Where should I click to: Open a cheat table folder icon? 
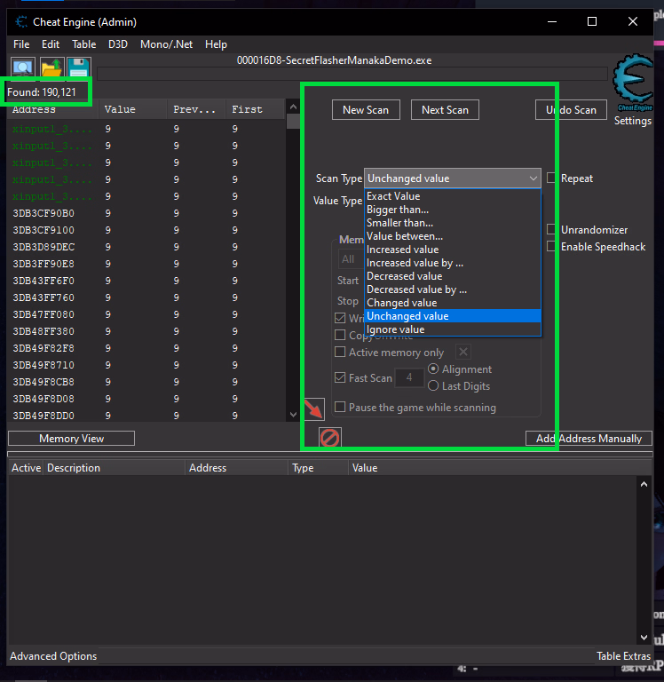pos(51,67)
